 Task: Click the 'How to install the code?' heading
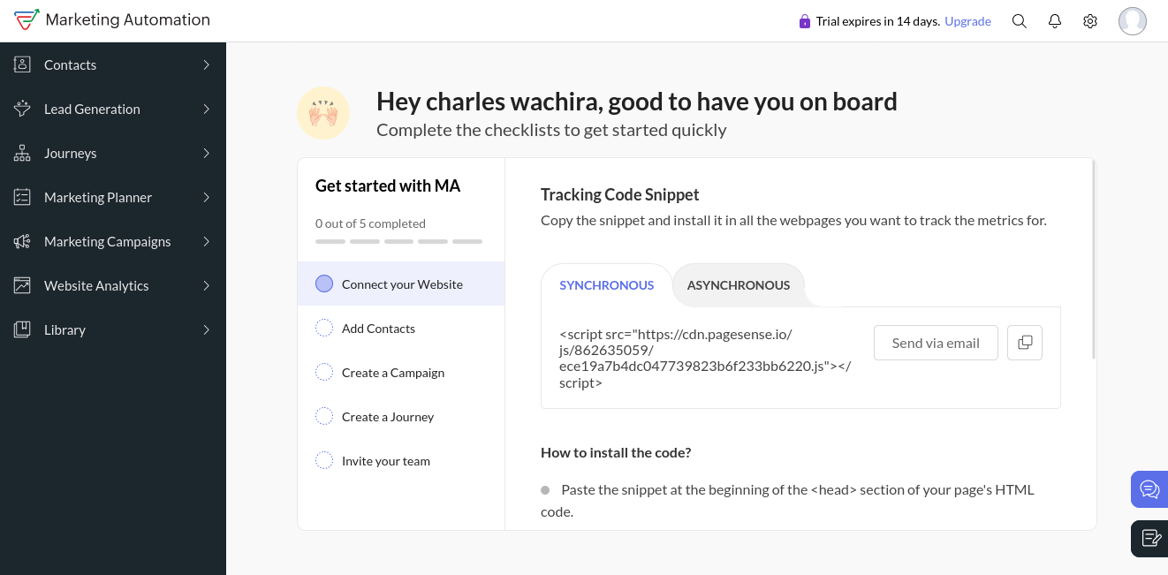pos(616,452)
